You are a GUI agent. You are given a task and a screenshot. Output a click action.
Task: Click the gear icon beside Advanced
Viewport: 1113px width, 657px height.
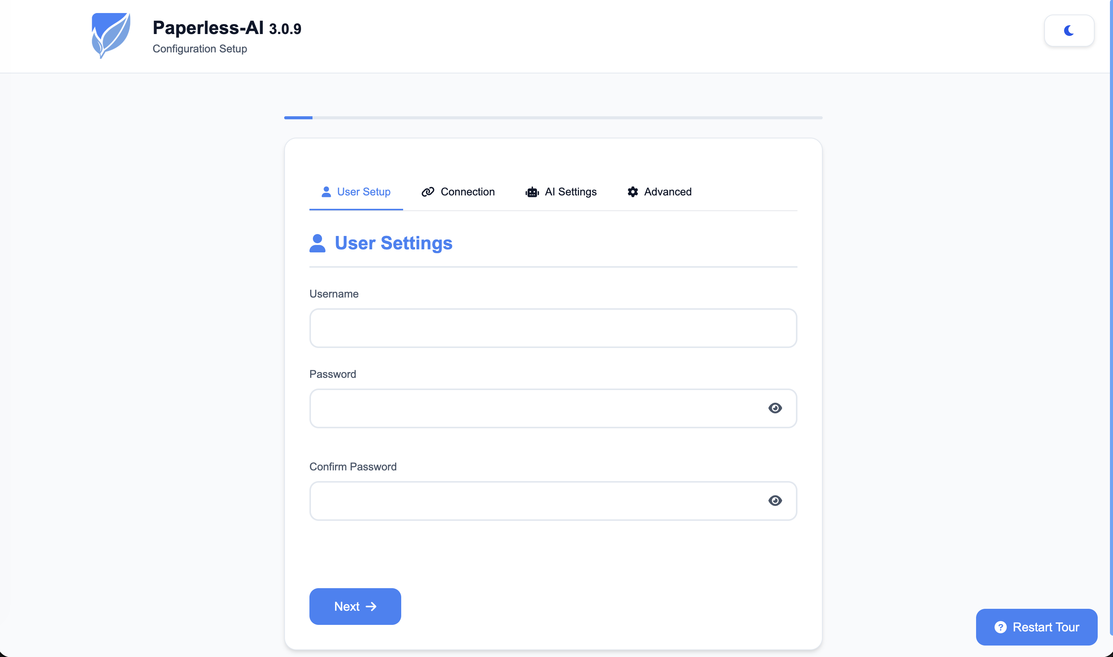pos(632,192)
